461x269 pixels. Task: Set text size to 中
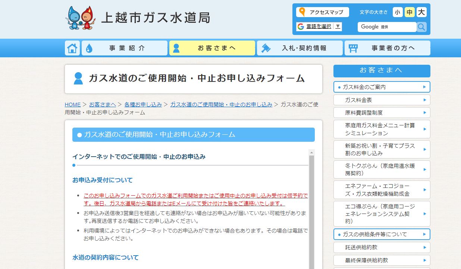[410, 12]
